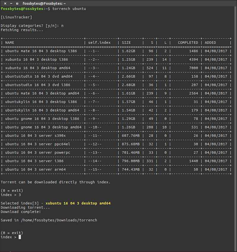Click the blinking cursor at the index prompt
This screenshot has height=252, width=237.
point(20,237)
